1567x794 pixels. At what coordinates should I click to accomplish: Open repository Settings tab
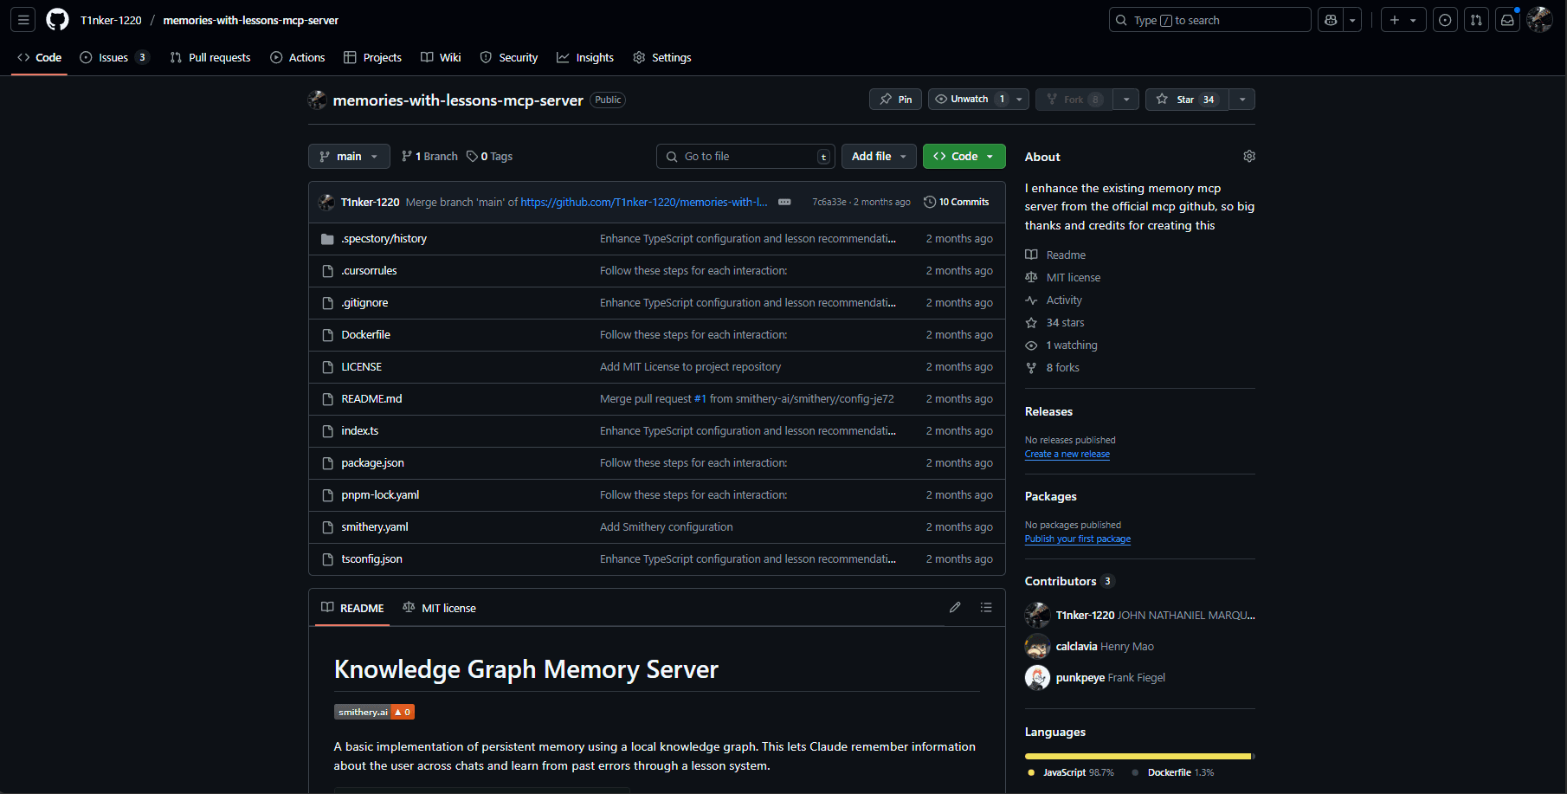click(x=662, y=57)
